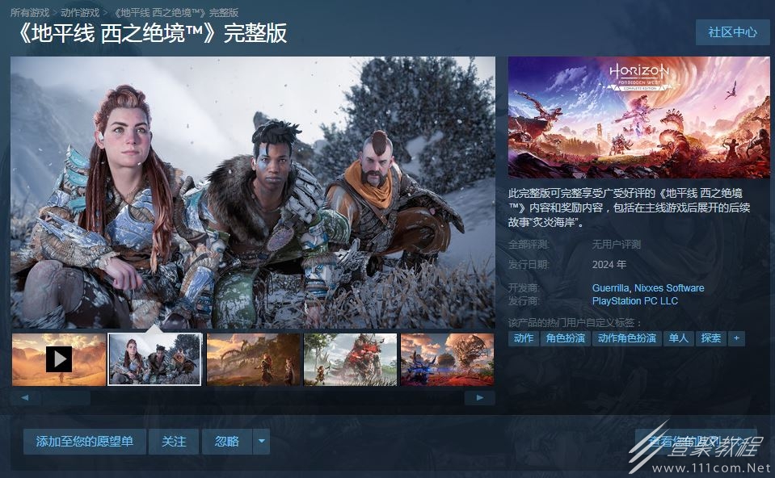Select the snowy trio screenshot thumbnail
Image resolution: width=775 pixels, height=478 pixels.
(154, 359)
